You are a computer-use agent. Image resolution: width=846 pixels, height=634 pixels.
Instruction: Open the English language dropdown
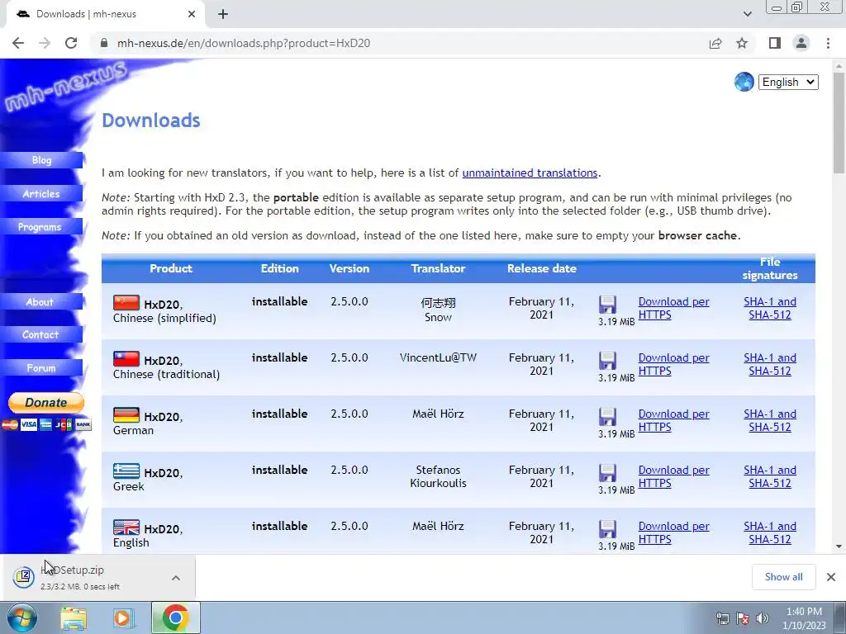tap(788, 82)
